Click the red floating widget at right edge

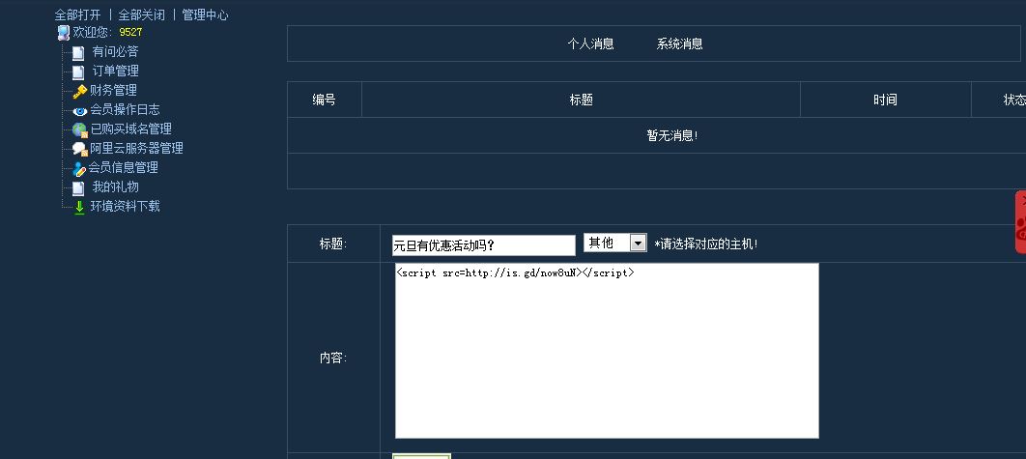coord(1021,222)
